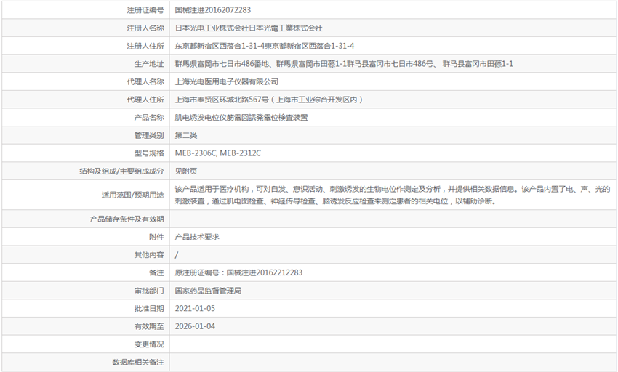Select the 注册人住所 label
The image size is (618, 372).
click(x=145, y=46)
